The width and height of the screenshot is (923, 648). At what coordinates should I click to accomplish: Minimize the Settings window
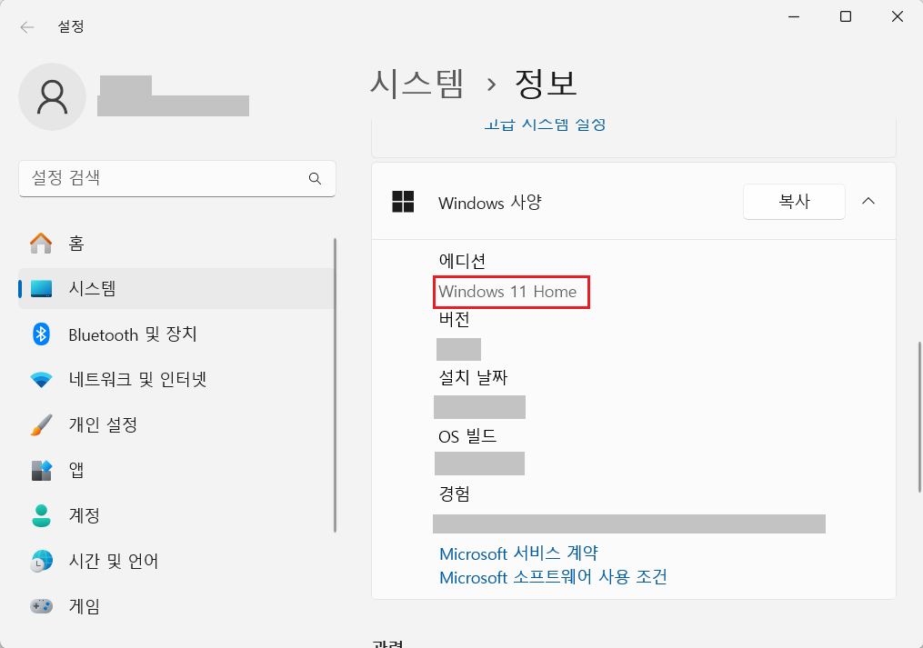(x=794, y=16)
